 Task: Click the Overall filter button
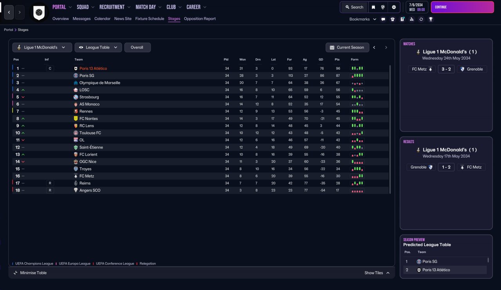click(x=137, y=47)
